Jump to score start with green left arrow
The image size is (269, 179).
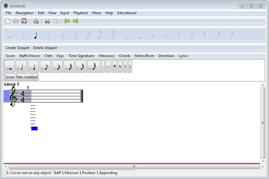pyautogui.click(x=67, y=21)
